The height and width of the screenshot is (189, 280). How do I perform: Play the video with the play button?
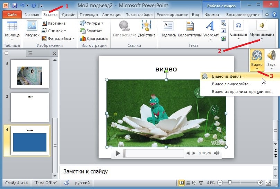point(118,153)
